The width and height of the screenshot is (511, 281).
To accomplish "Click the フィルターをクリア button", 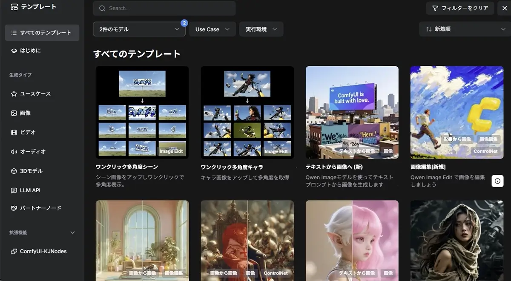I will coord(460,8).
